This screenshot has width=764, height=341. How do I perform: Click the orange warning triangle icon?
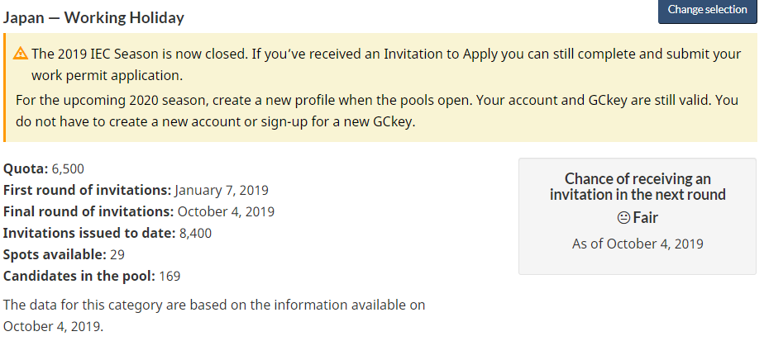[x=21, y=53]
